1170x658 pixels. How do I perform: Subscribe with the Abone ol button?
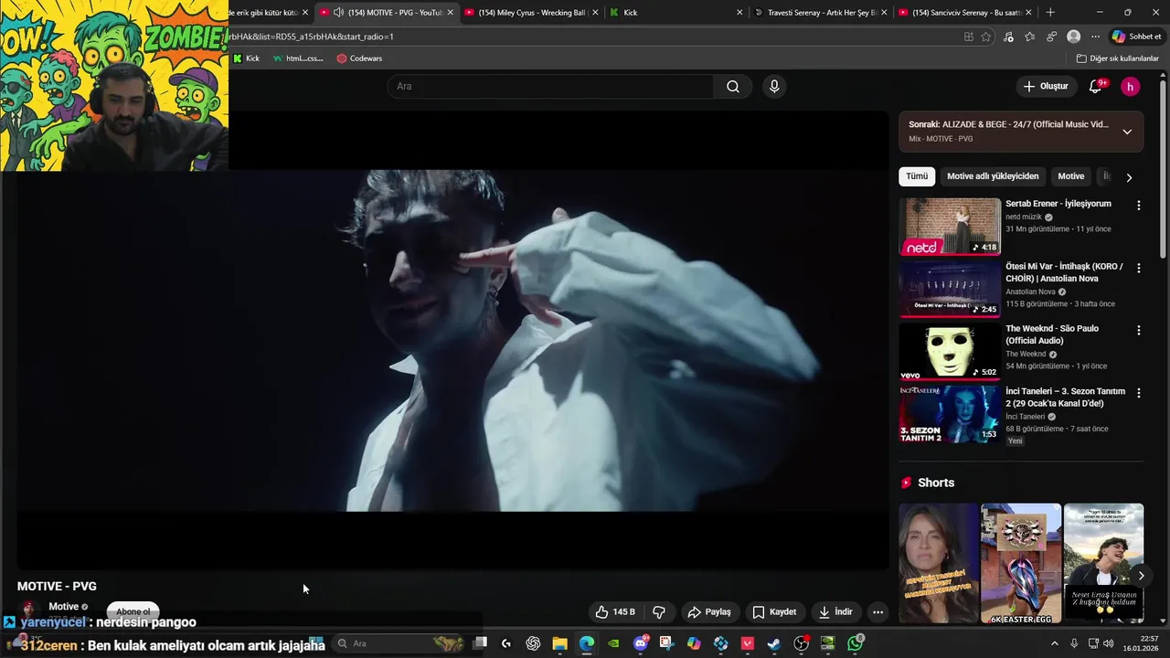tap(133, 611)
